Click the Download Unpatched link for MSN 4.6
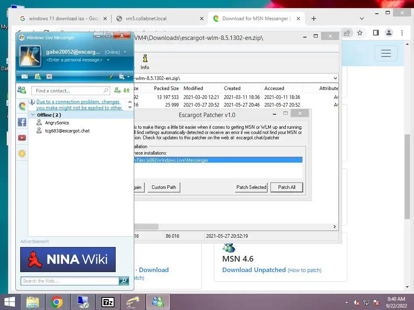The image size is (414, 310). coord(254,270)
